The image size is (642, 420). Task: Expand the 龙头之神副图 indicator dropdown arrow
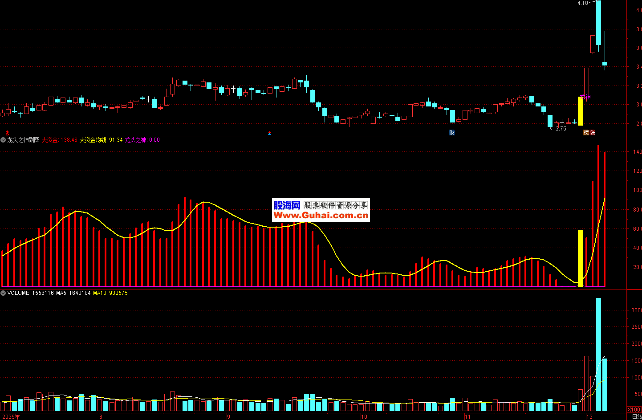[3, 140]
